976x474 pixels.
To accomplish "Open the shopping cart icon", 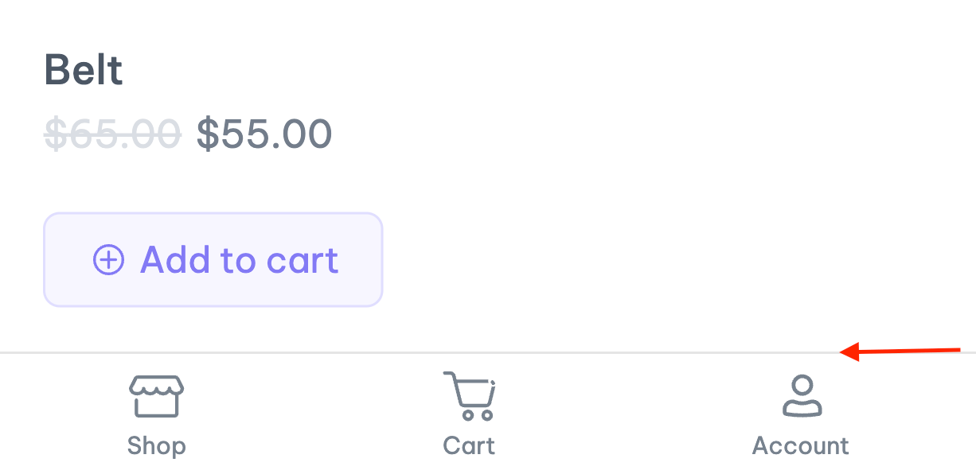I will point(469,395).
